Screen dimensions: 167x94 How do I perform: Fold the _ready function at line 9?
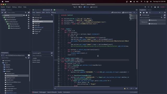click(x=60, y=29)
